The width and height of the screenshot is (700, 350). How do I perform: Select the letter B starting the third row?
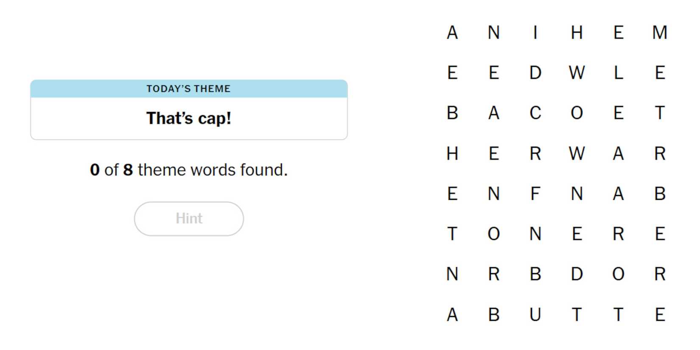[x=452, y=113]
